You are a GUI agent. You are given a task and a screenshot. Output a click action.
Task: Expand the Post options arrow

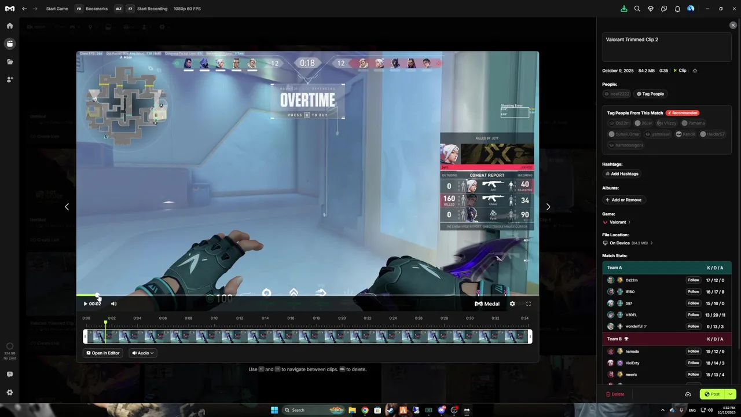pos(730,394)
